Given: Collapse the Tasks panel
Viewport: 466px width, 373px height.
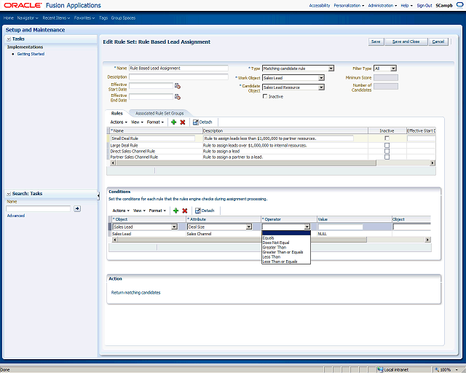Looking at the screenshot, I should [x=9, y=39].
